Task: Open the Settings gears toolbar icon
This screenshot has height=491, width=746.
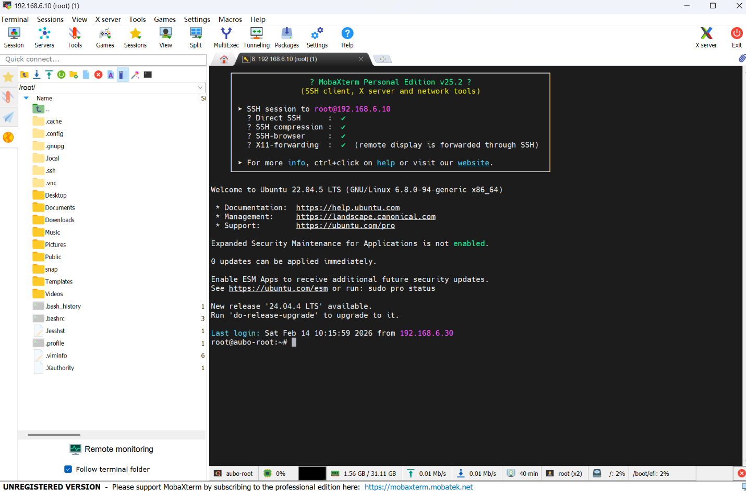Action: point(317,38)
